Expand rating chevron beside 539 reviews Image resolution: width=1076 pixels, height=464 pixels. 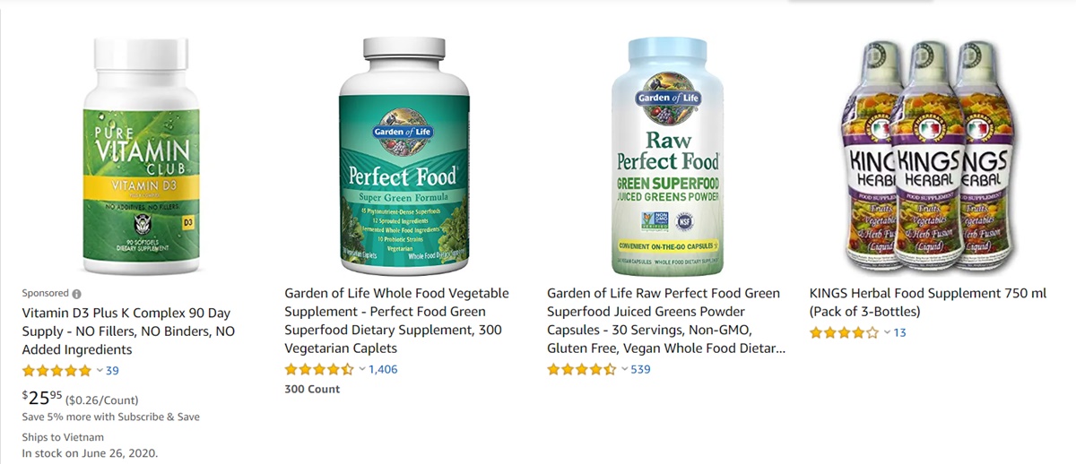[x=625, y=369]
